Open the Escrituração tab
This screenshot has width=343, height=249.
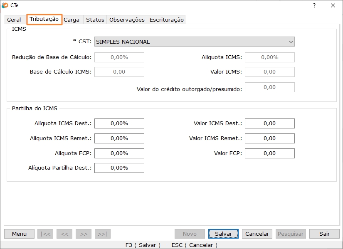(x=166, y=20)
